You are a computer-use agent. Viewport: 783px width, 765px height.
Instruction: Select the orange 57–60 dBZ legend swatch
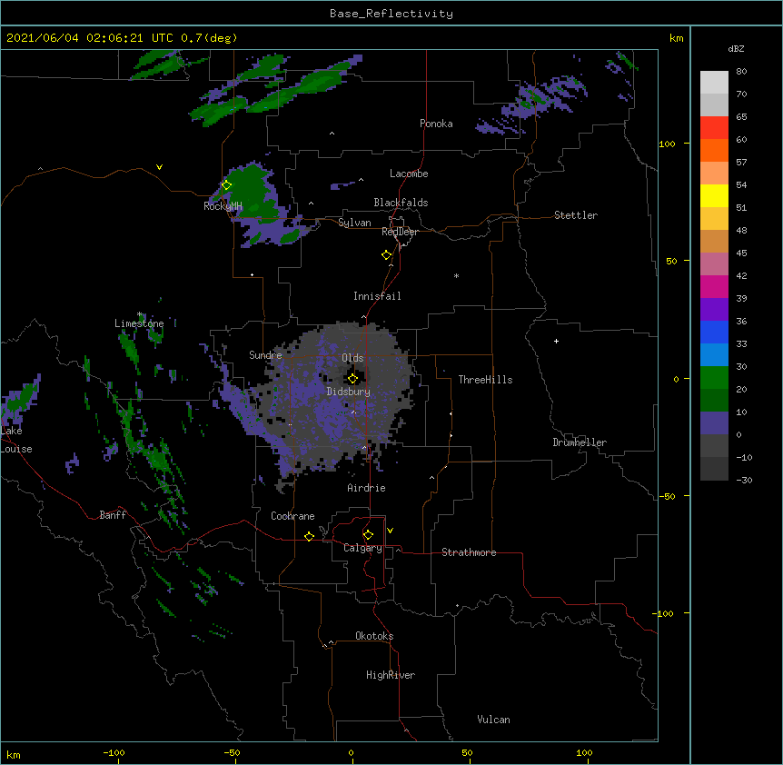coord(714,150)
